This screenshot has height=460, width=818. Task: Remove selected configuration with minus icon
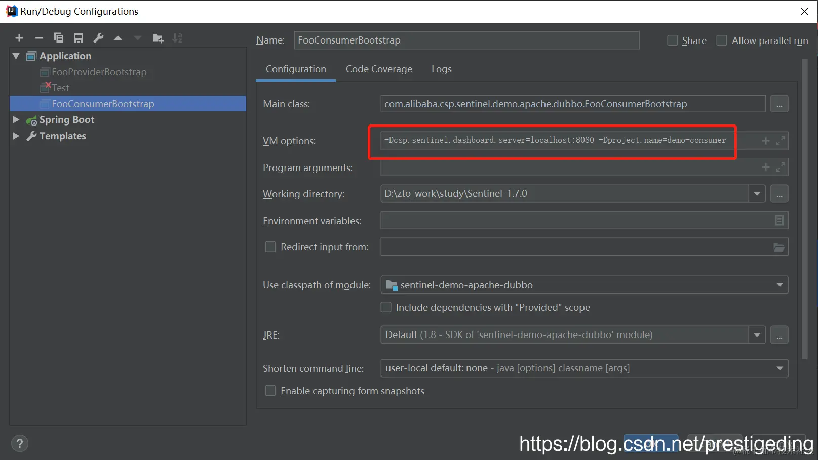[38, 38]
